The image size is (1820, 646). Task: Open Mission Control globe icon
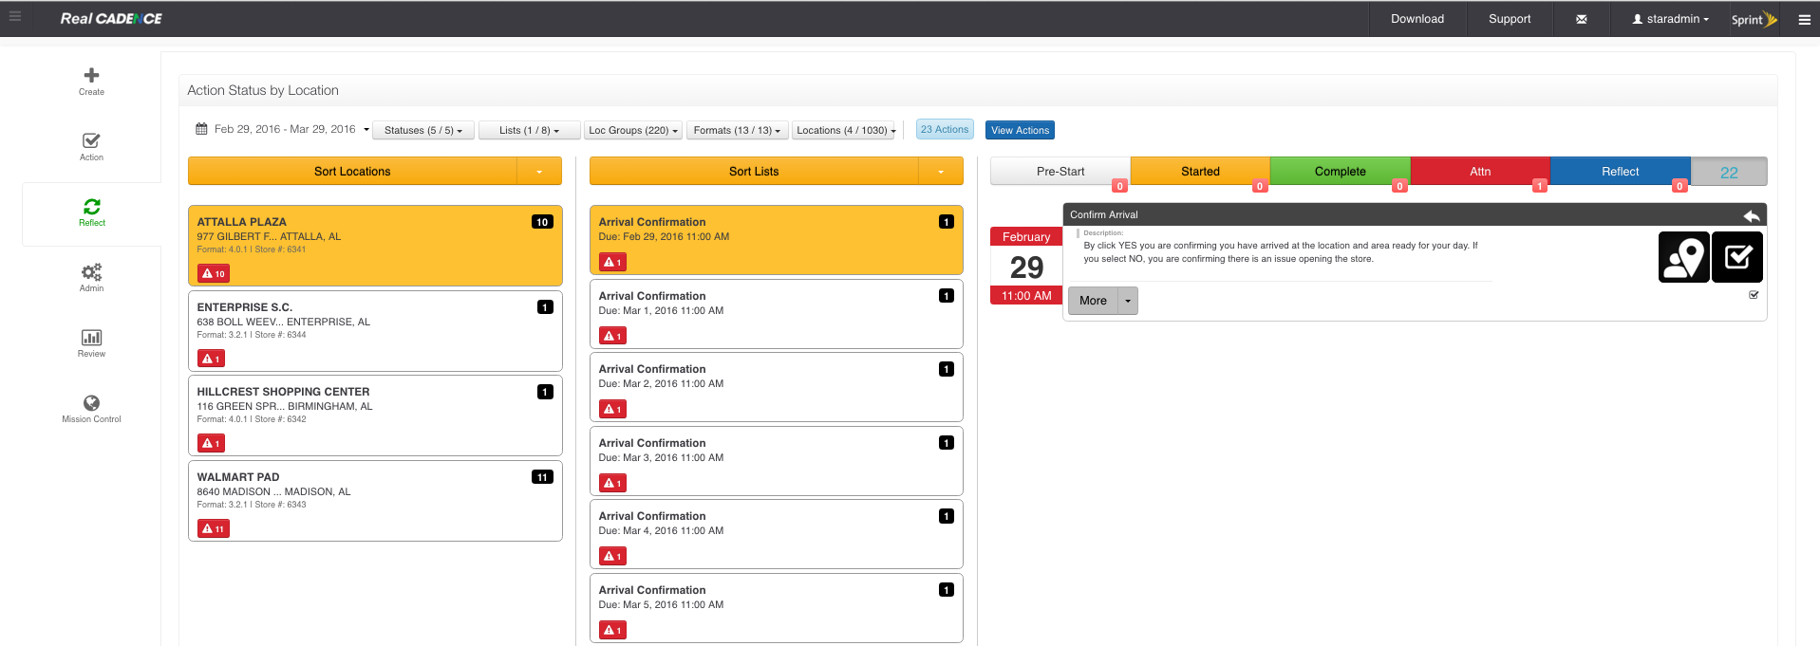point(91,403)
